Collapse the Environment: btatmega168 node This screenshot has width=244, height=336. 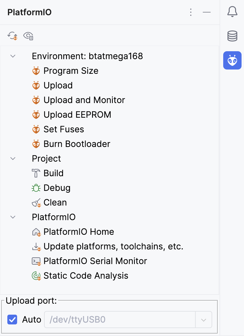click(x=13, y=56)
